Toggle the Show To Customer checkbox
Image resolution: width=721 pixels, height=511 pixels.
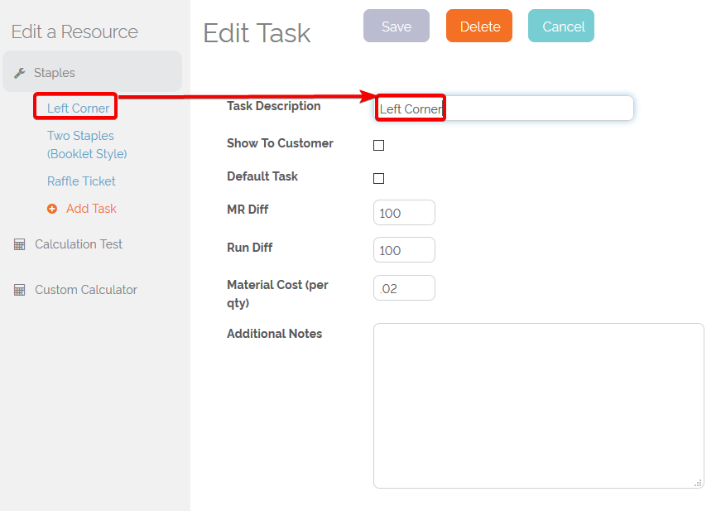coord(378,145)
